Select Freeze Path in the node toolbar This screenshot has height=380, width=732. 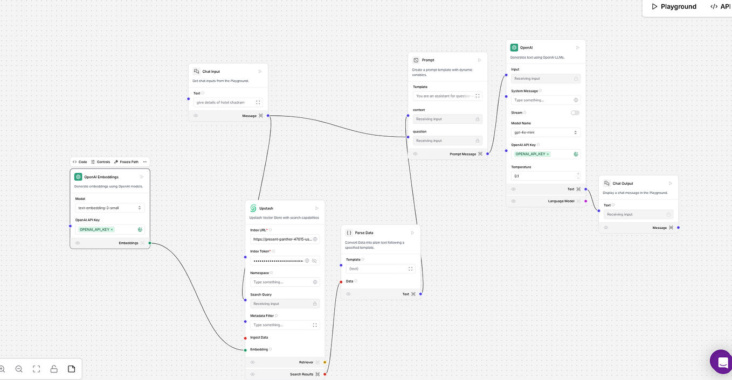126,161
